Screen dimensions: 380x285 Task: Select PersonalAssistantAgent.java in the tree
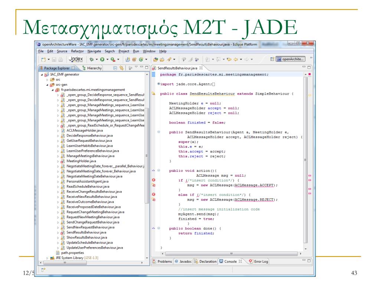[x=88, y=181]
